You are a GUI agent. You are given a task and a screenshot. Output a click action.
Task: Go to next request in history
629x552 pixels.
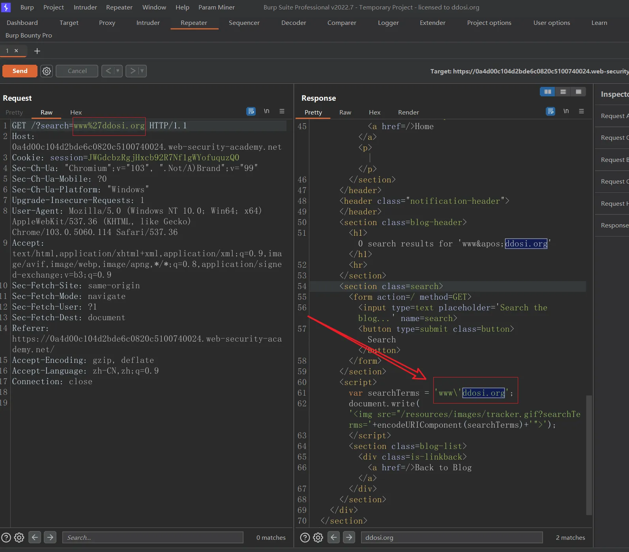pyautogui.click(x=133, y=71)
